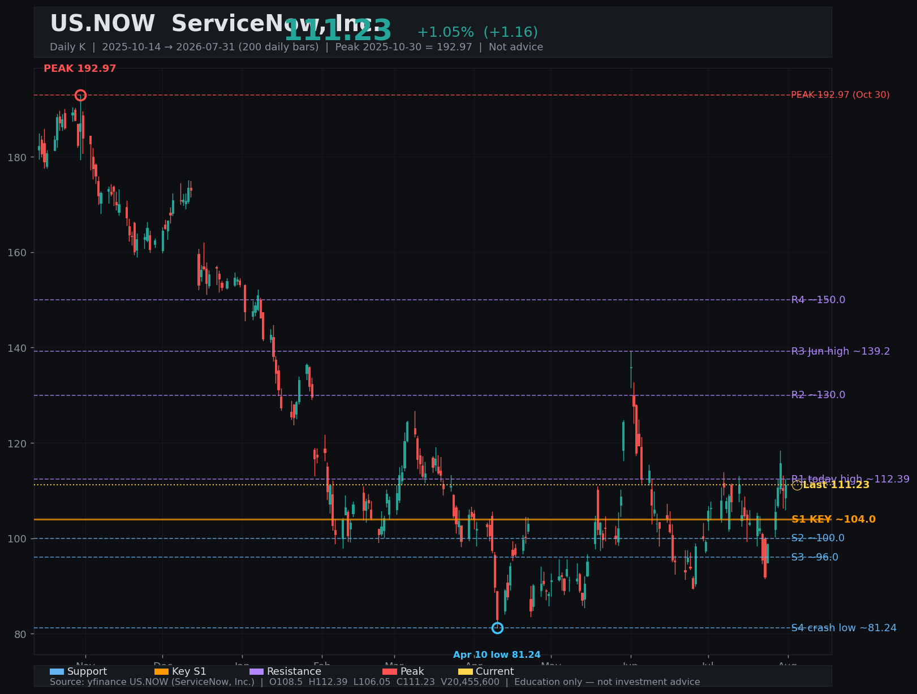Click the "S2 ~100.0" support label
The image size is (917, 694).
pyautogui.click(x=817, y=538)
